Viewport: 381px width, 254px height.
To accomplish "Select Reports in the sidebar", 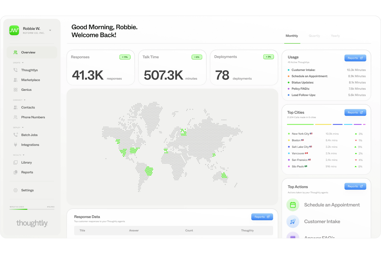I will 27,172.
